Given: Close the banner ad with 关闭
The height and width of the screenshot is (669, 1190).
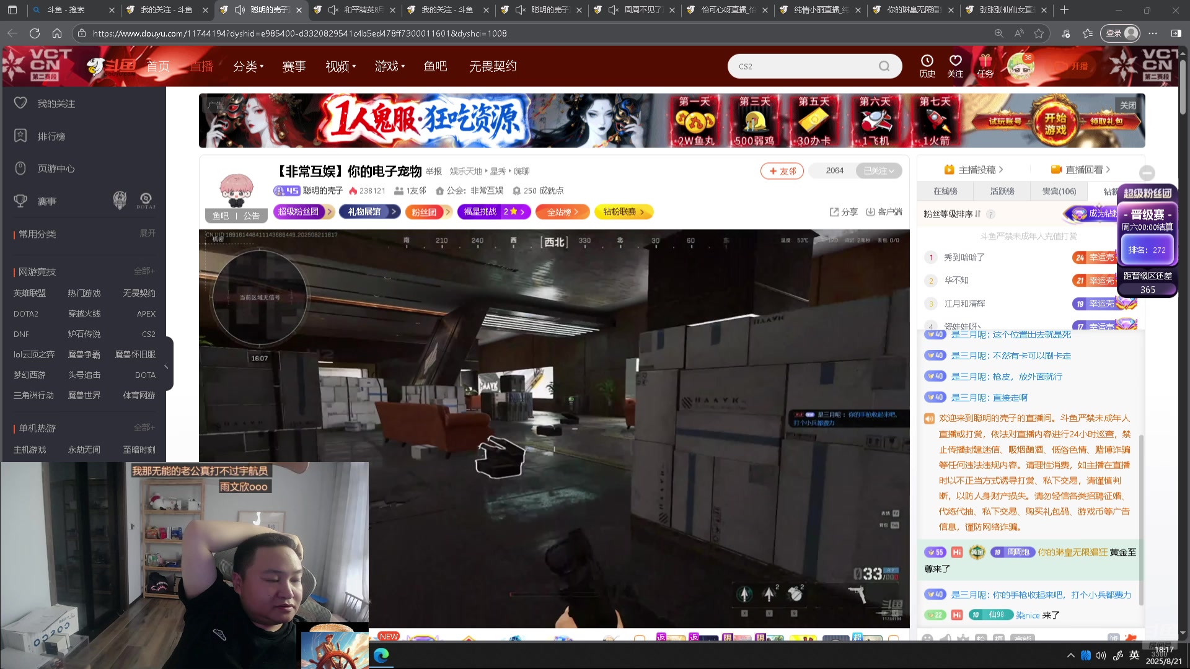Looking at the screenshot, I should click(1128, 105).
